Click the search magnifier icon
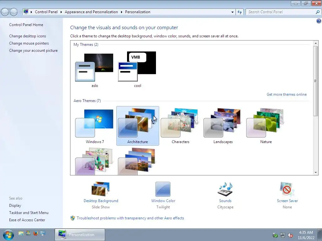The image size is (322, 241). [318, 12]
